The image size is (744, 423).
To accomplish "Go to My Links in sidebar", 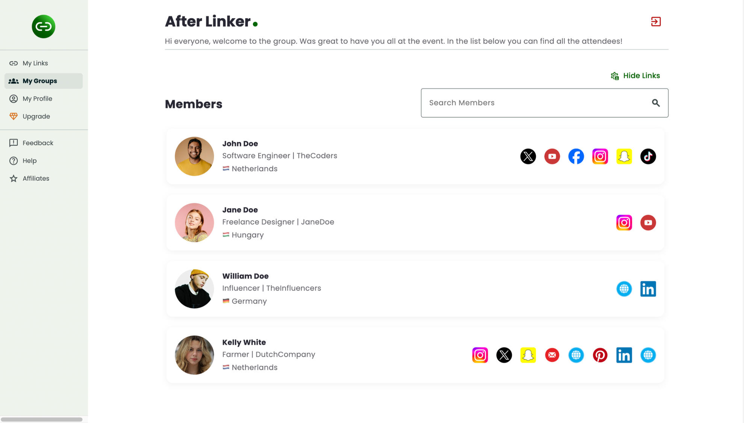I will click(35, 63).
